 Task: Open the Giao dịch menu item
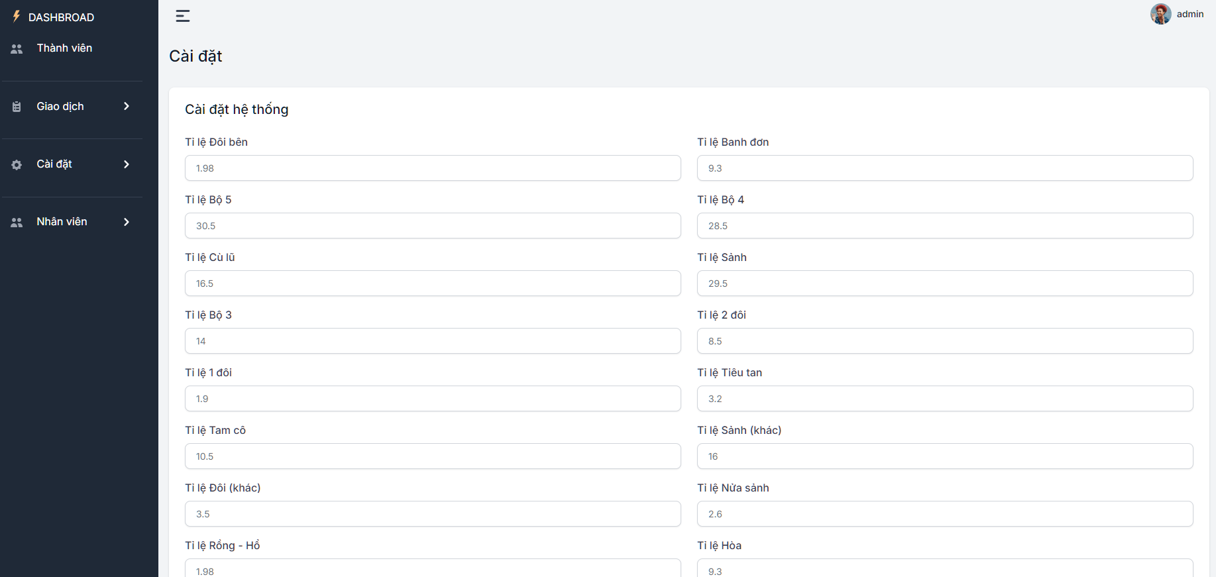[x=60, y=107]
